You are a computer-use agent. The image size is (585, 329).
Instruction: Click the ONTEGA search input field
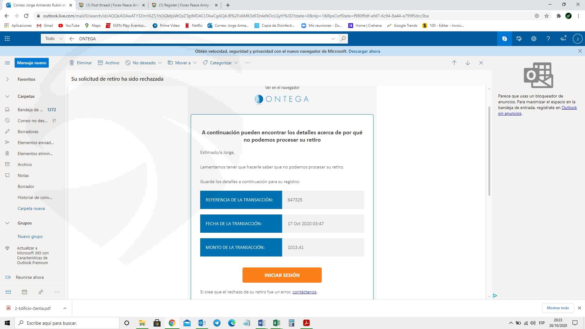pos(201,39)
